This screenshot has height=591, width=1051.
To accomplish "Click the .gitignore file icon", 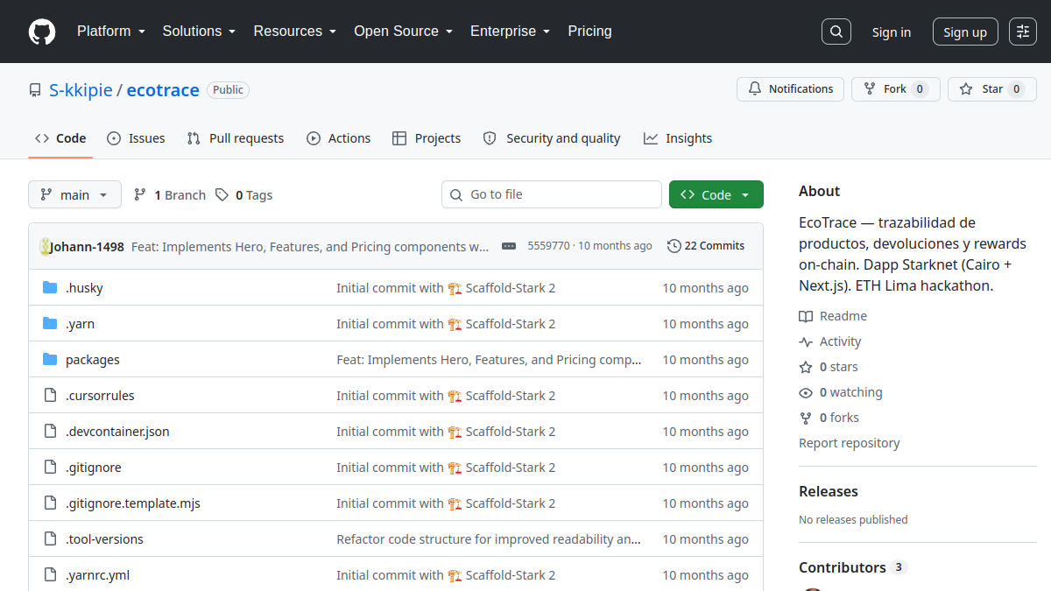I will (x=50, y=468).
